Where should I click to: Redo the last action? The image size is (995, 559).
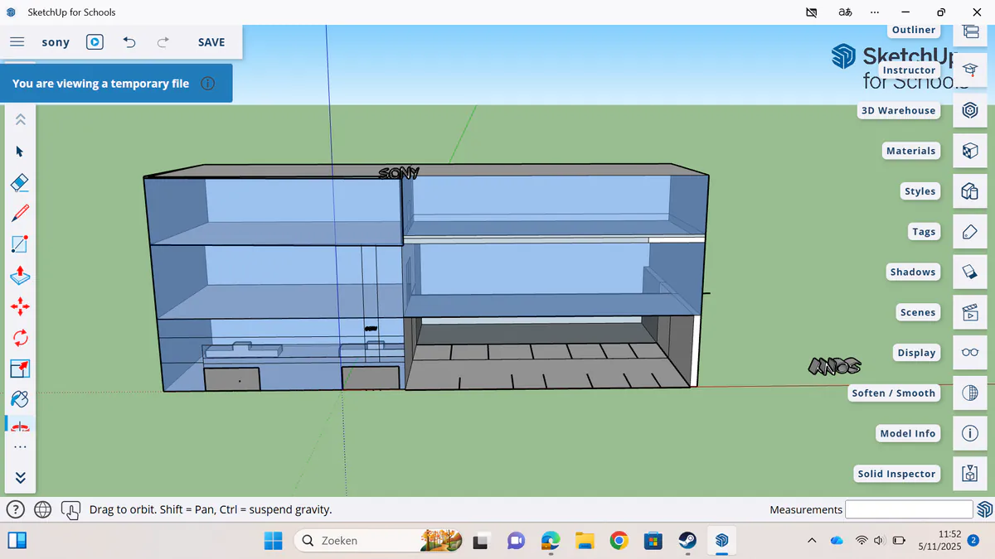click(x=163, y=42)
